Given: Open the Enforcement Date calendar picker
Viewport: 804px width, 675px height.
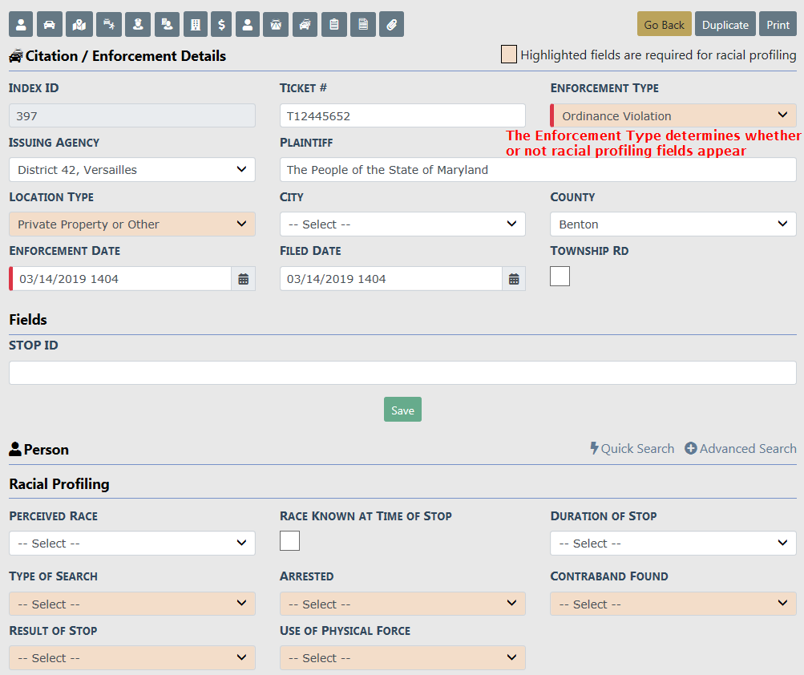Looking at the screenshot, I should pyautogui.click(x=244, y=279).
